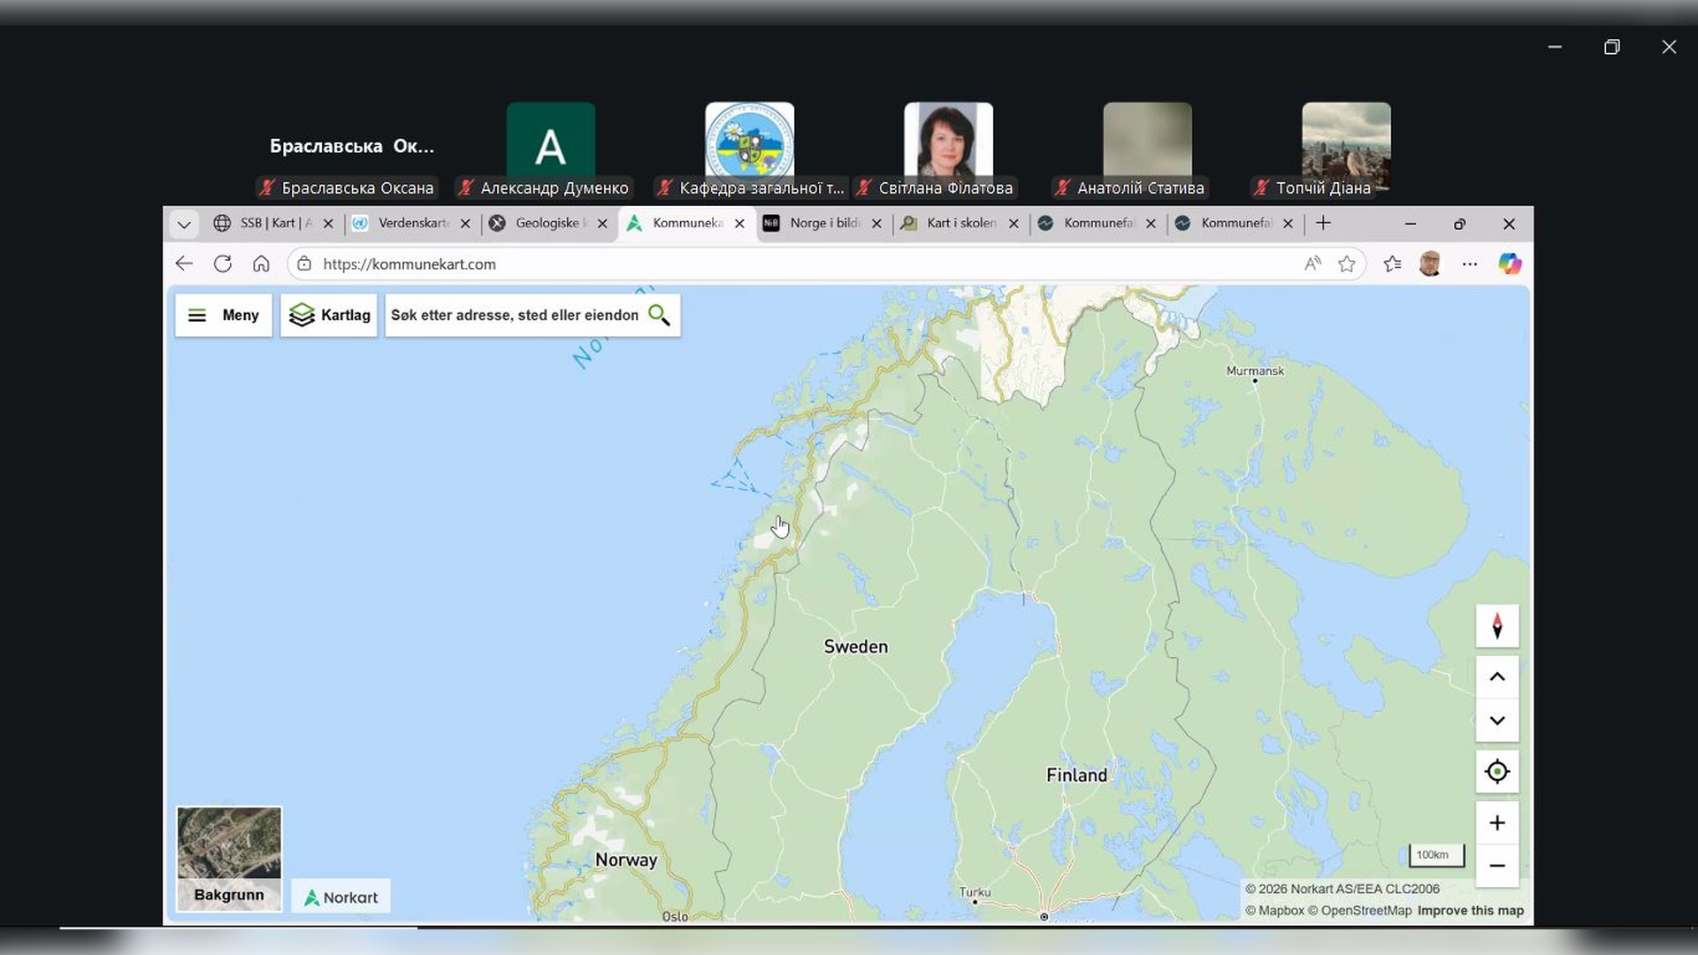Click the Bakgrunn background map thumbnail
1698x955 pixels.
(x=229, y=858)
